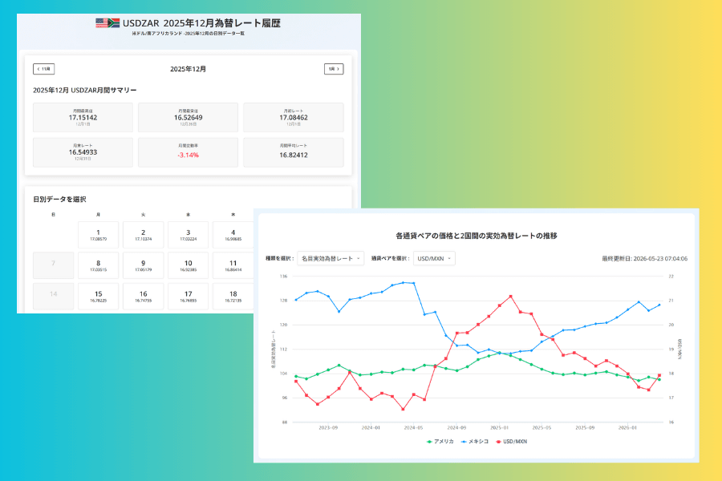Click the USDZAR 2025年12月為替レート履歴 page title
This screenshot has width=722, height=481.
[201, 23]
